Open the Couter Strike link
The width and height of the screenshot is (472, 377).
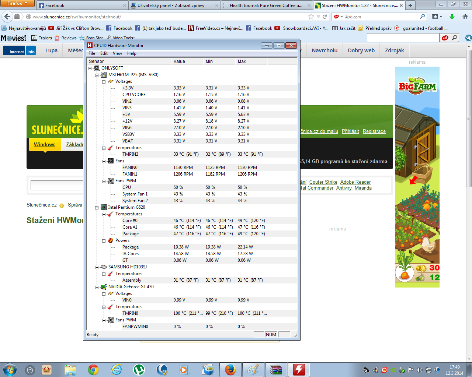click(x=323, y=182)
